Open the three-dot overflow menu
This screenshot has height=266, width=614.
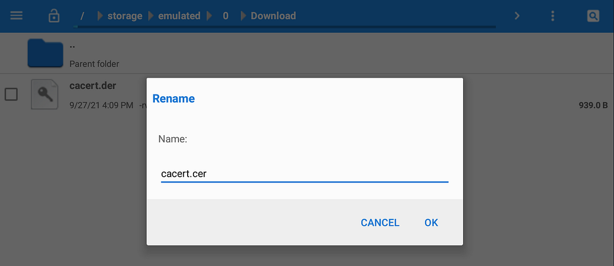[553, 16]
